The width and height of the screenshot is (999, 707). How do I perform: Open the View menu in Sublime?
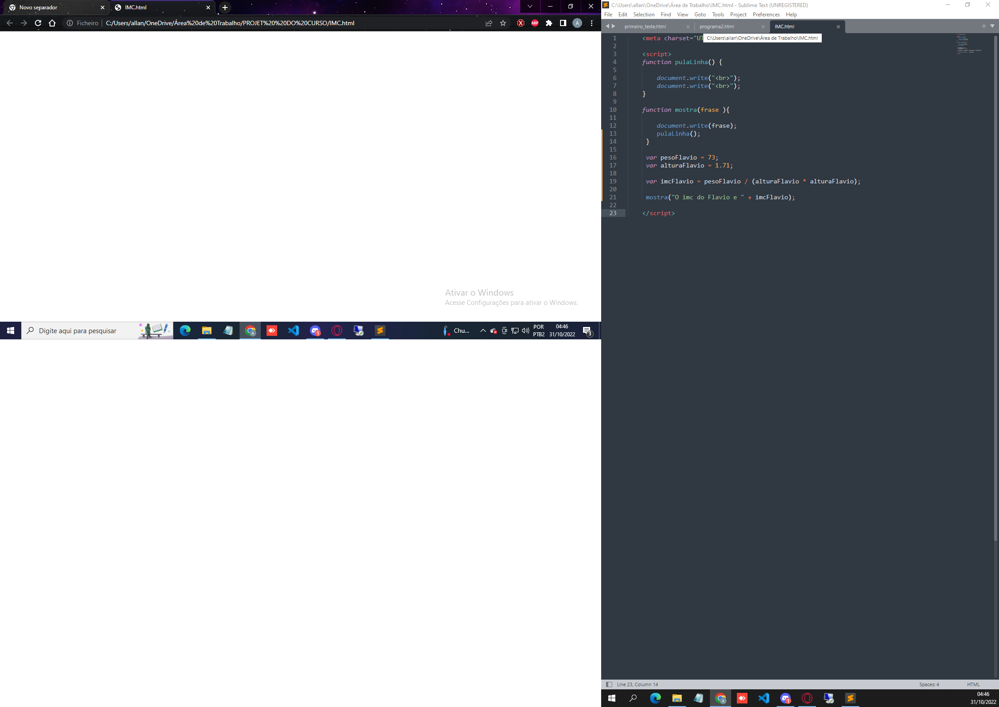tap(683, 15)
